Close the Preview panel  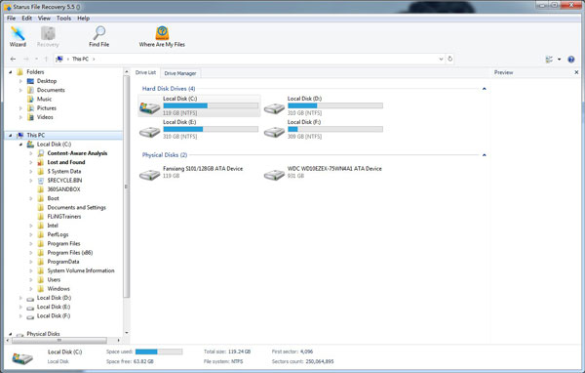(576, 72)
